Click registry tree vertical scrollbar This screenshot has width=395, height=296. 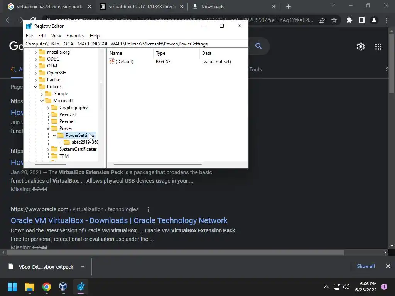pos(101,96)
